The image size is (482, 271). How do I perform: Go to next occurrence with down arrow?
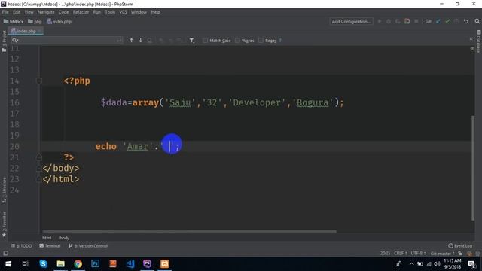tap(141, 40)
